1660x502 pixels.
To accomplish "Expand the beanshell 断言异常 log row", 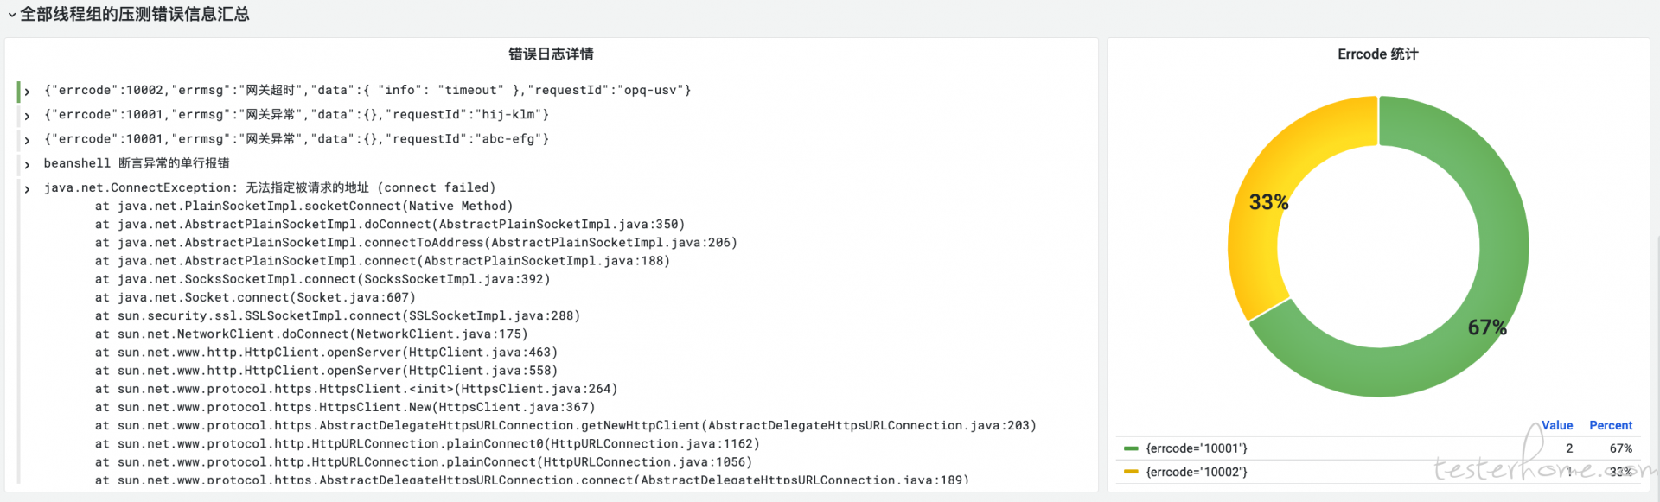I will pos(27,164).
